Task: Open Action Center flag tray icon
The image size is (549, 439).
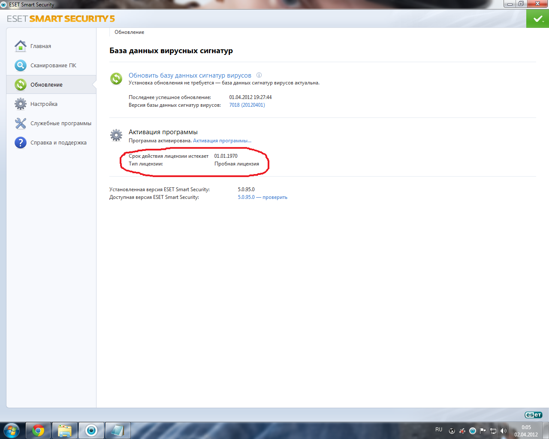Action: pyautogui.click(x=483, y=431)
